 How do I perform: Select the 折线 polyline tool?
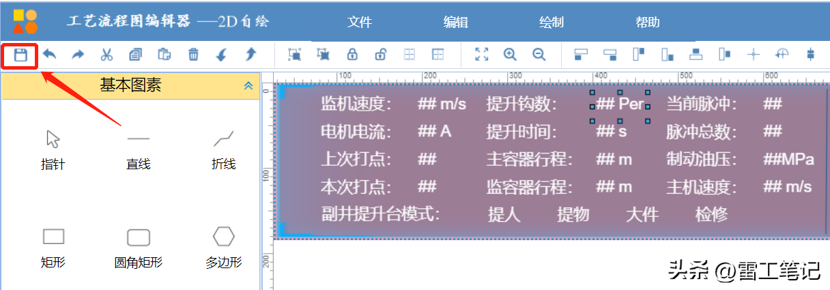(x=224, y=147)
